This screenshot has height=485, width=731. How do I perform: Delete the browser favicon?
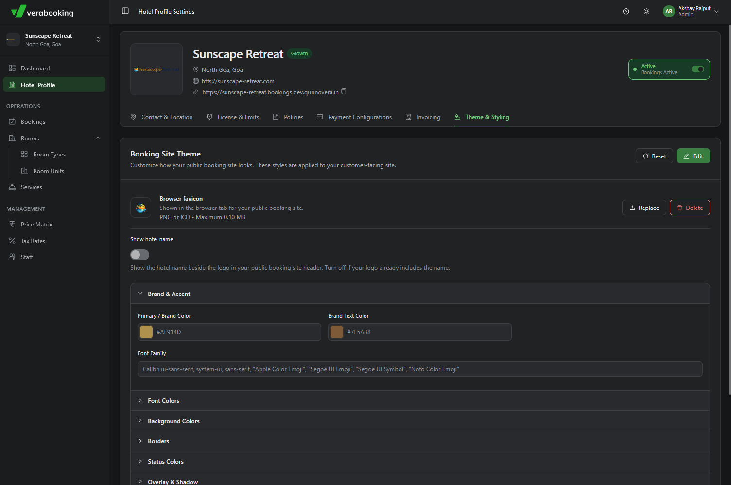690,208
